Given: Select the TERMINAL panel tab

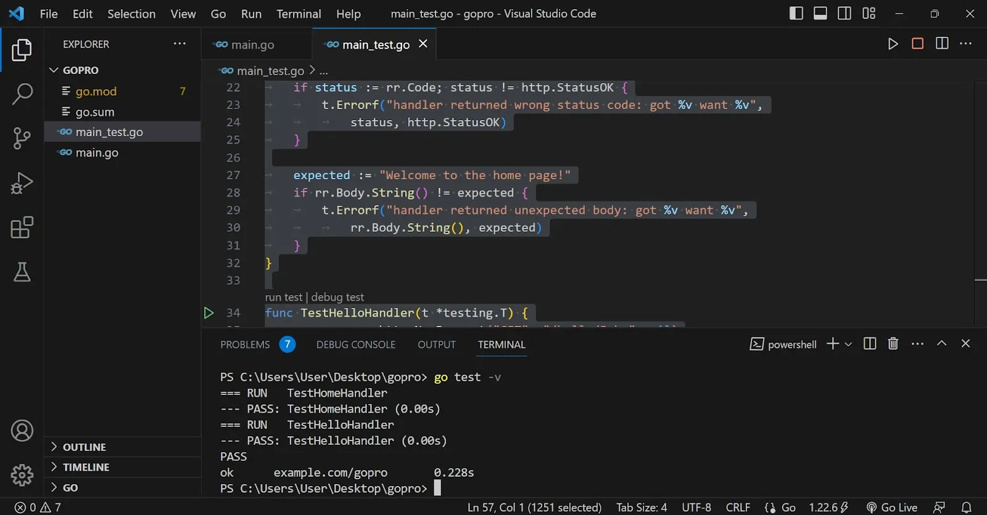Looking at the screenshot, I should pyautogui.click(x=502, y=344).
